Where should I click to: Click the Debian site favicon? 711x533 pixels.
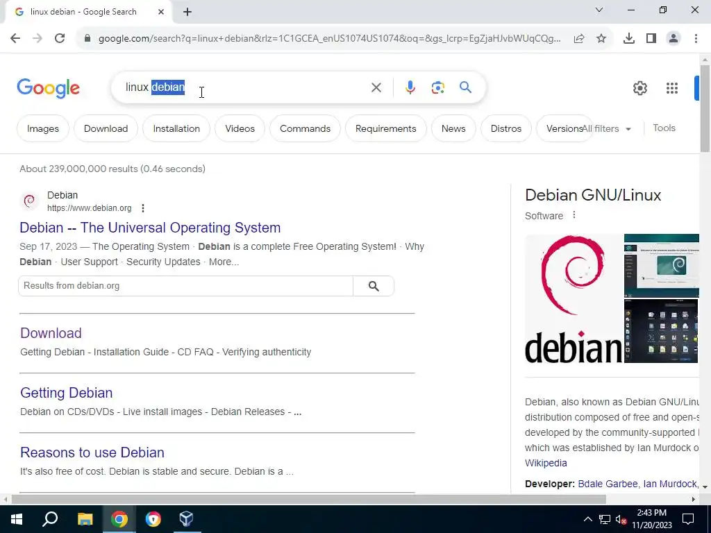pyautogui.click(x=29, y=201)
